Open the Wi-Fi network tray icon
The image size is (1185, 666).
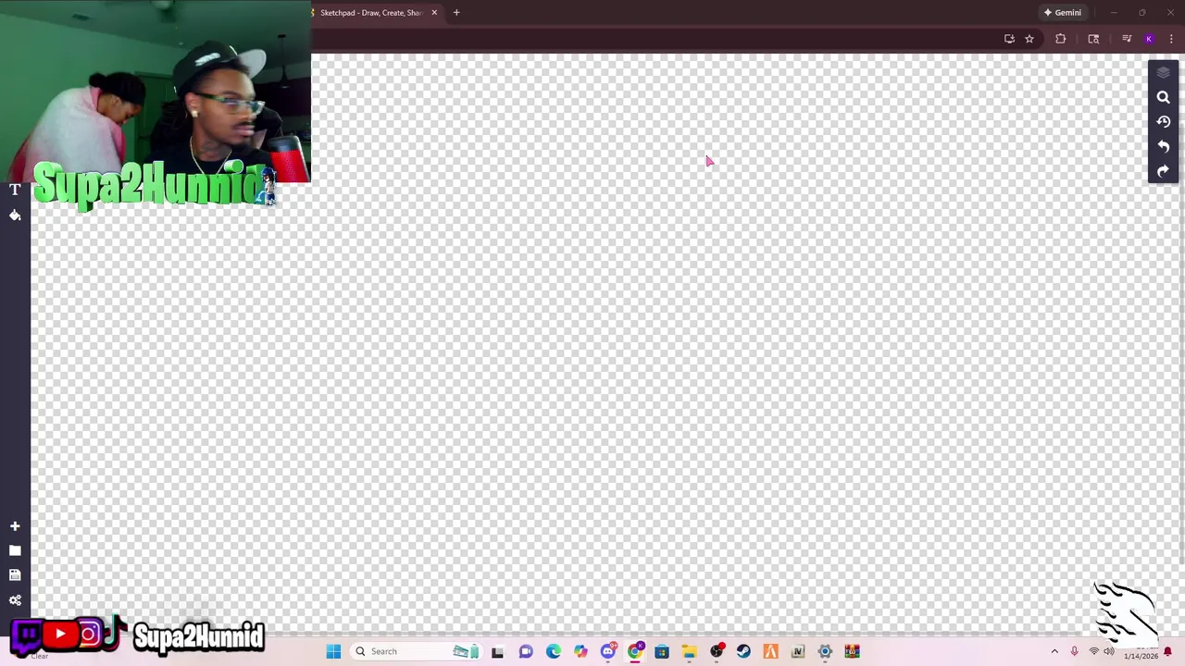click(1093, 651)
